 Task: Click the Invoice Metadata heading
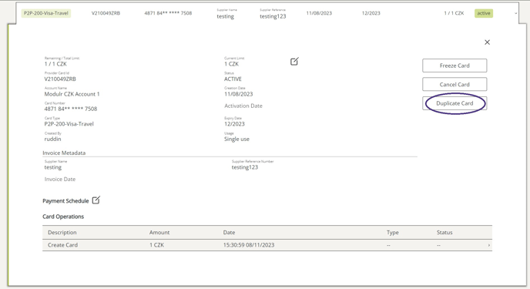point(64,153)
